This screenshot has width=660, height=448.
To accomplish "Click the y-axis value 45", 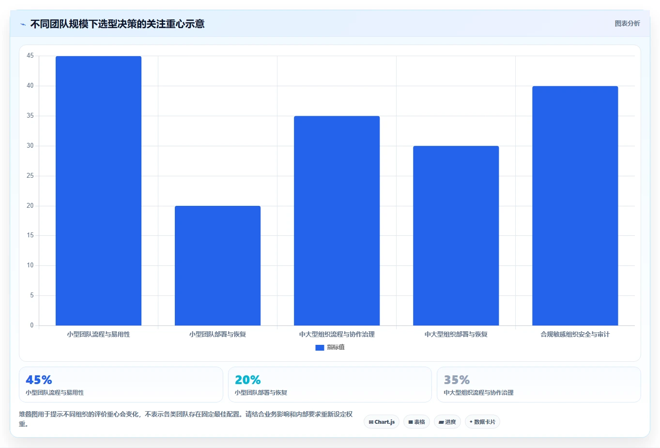I will [x=31, y=56].
